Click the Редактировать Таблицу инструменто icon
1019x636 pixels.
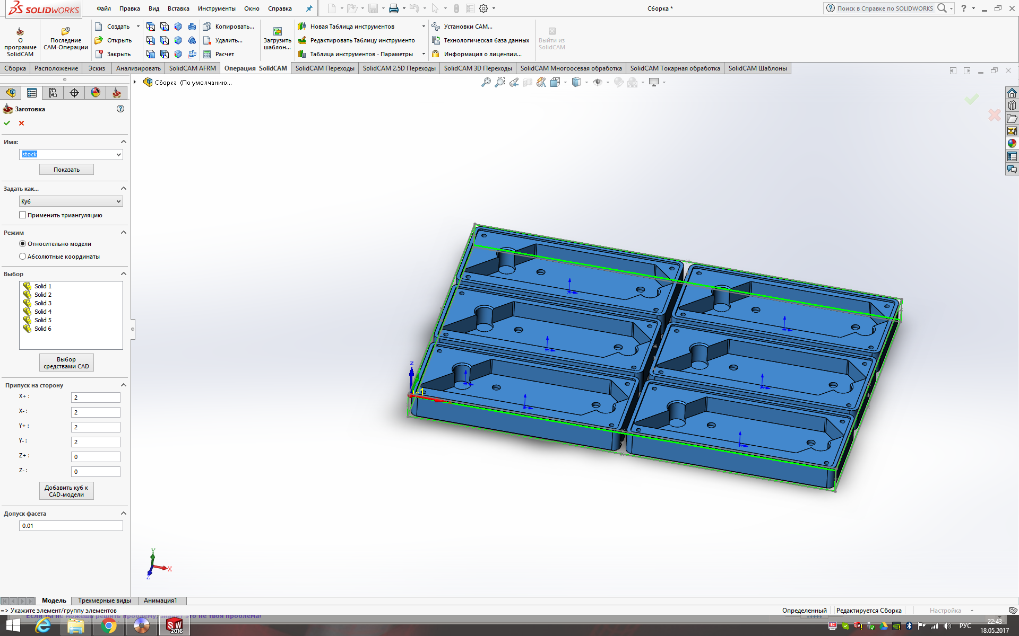[x=302, y=40]
